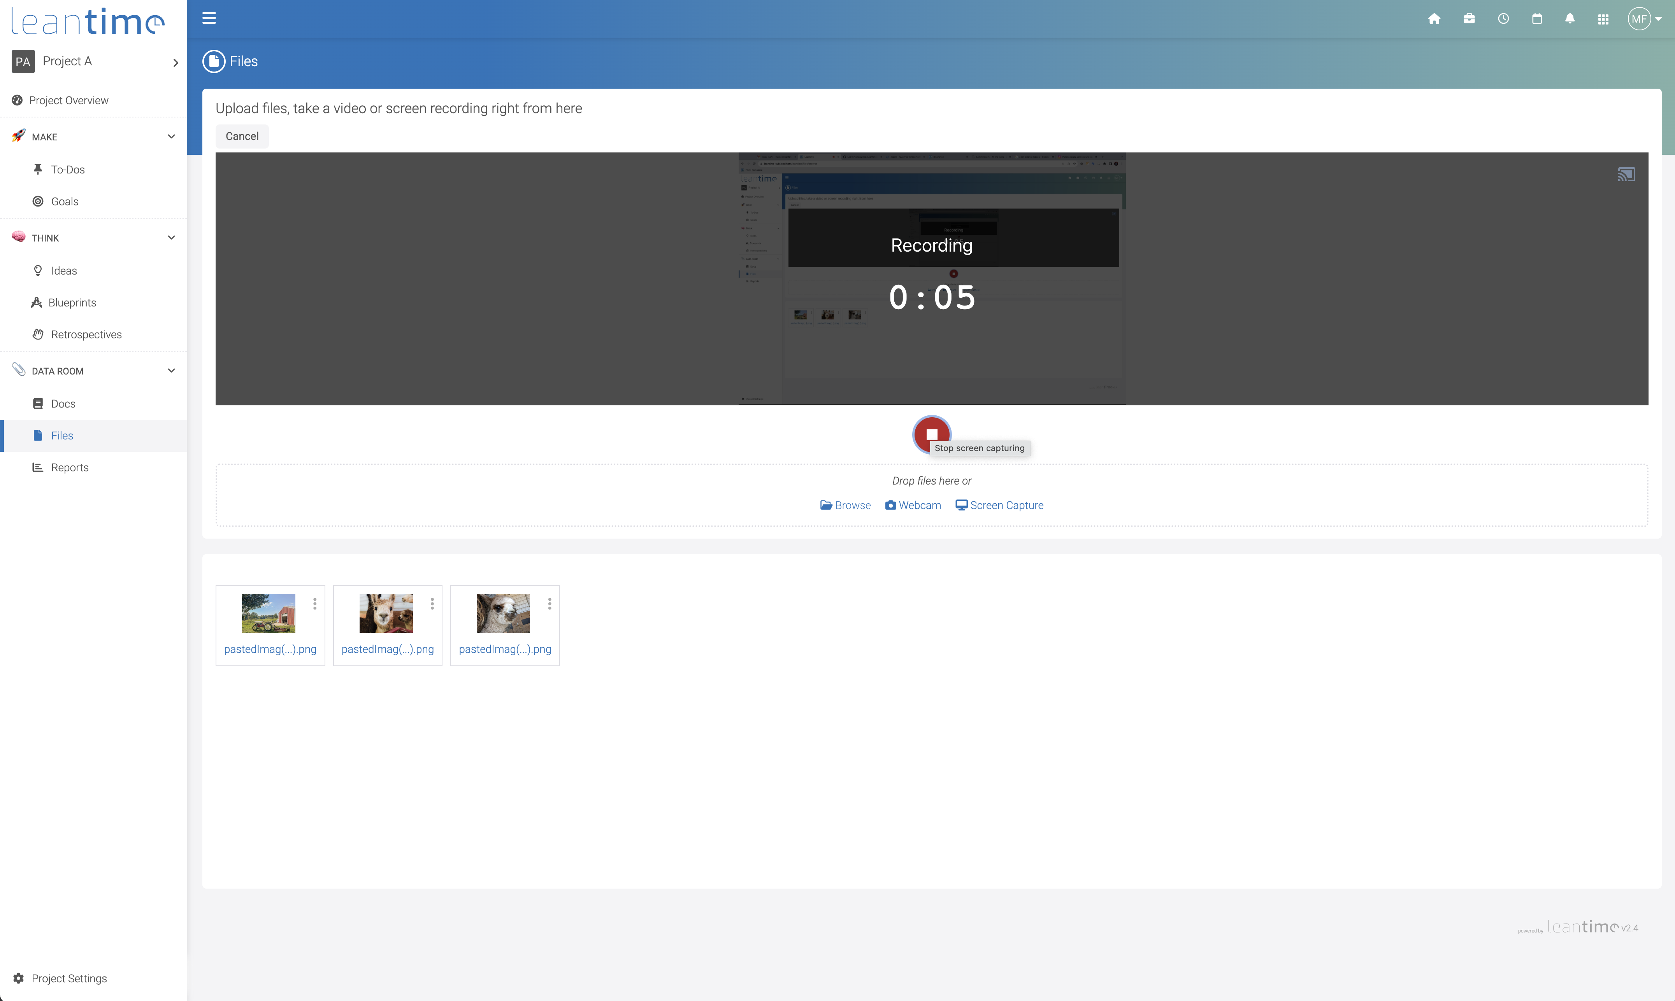Open the briefcase projects icon
1675x1001 pixels.
pyautogui.click(x=1468, y=19)
